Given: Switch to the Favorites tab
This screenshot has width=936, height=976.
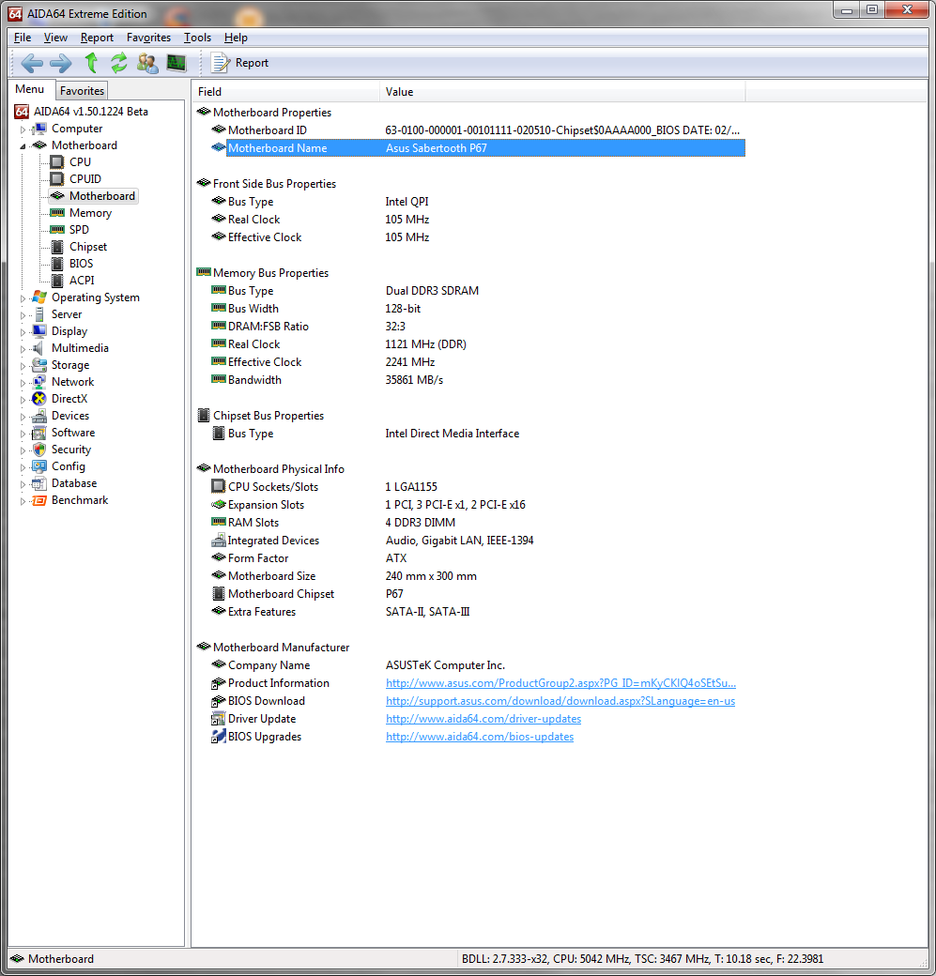Looking at the screenshot, I should coord(82,91).
